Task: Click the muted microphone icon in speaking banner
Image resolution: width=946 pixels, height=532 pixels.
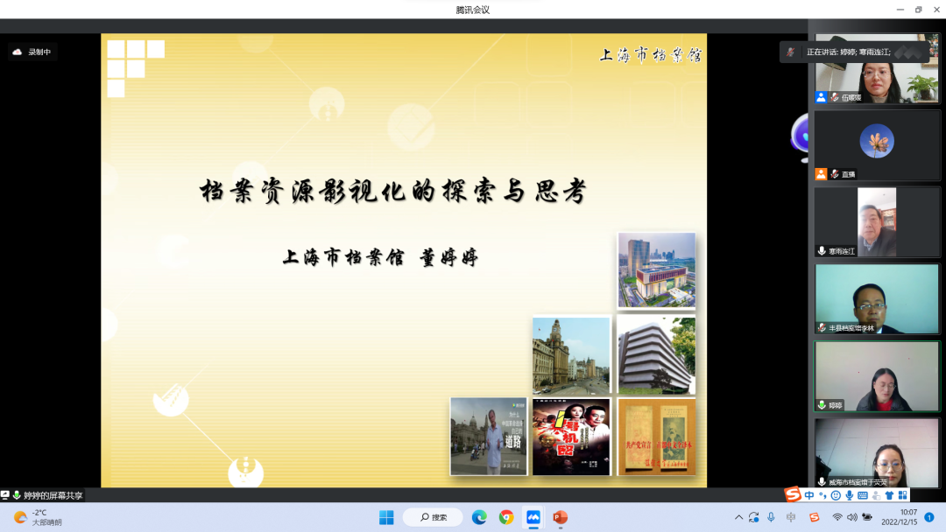Action: pos(790,52)
